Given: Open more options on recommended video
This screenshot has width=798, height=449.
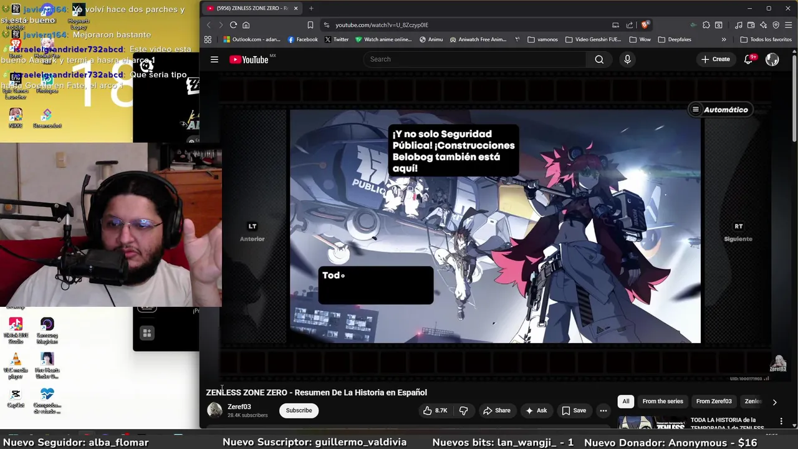Looking at the screenshot, I should tap(782, 421).
